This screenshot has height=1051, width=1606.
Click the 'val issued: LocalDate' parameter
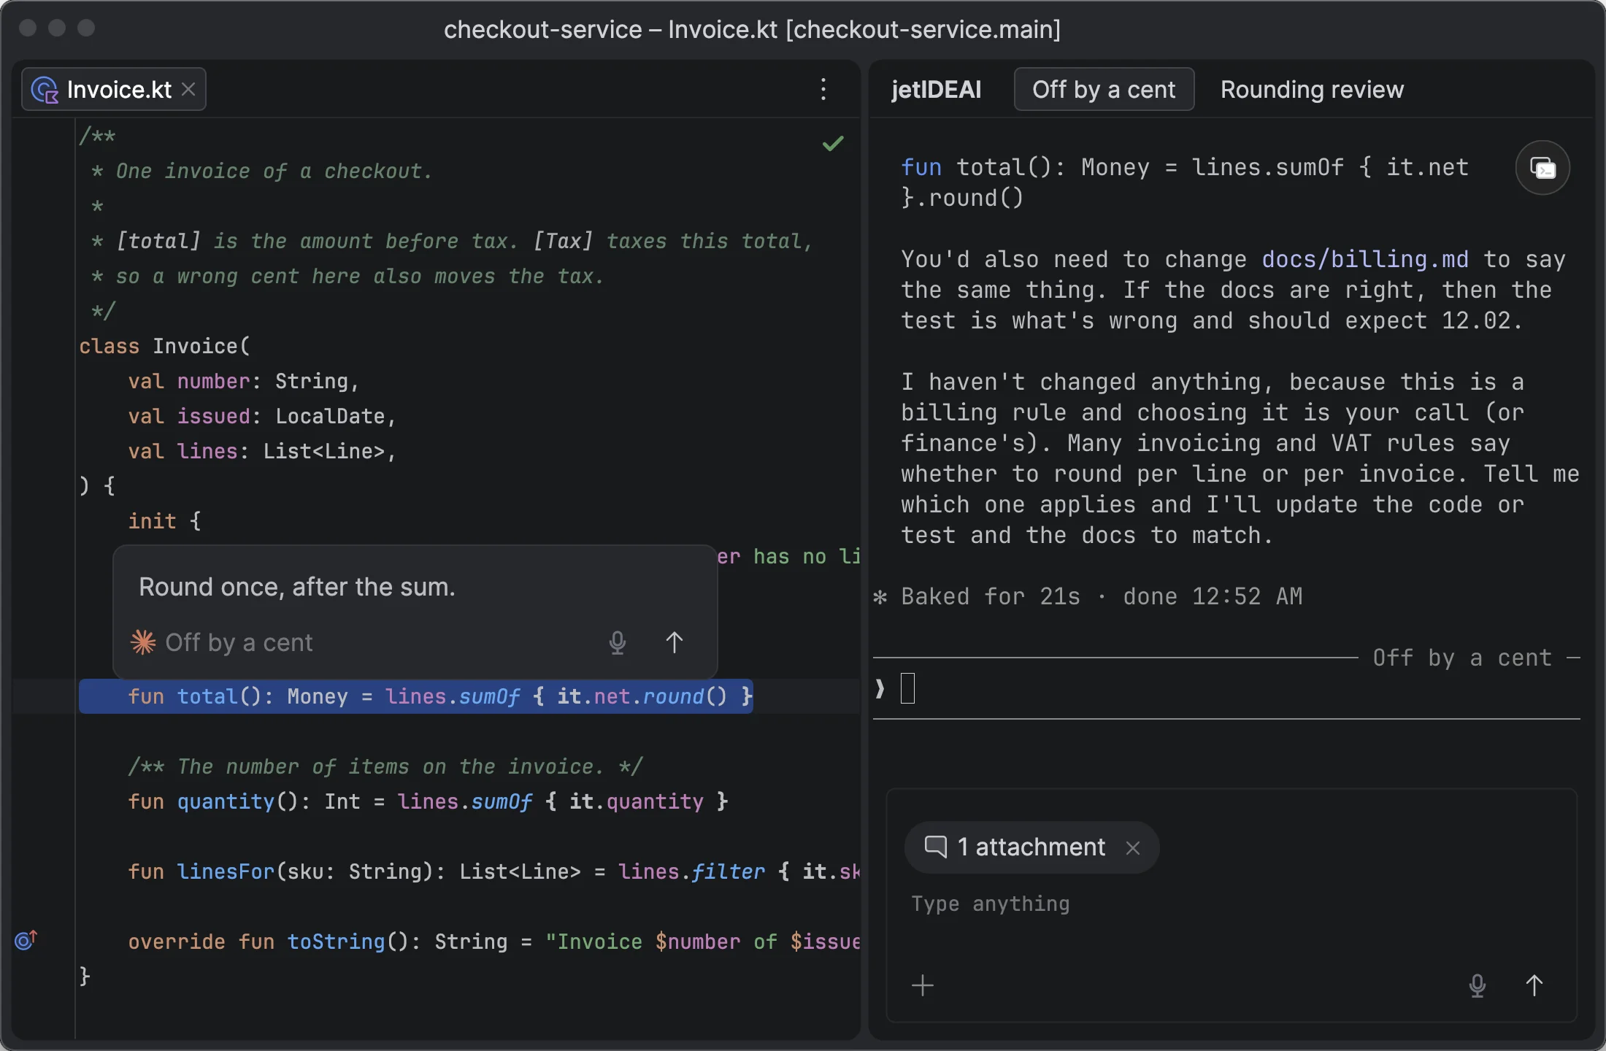coord(262,416)
